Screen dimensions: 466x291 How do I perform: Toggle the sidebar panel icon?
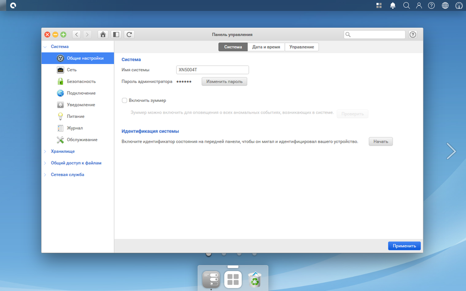coord(116,34)
